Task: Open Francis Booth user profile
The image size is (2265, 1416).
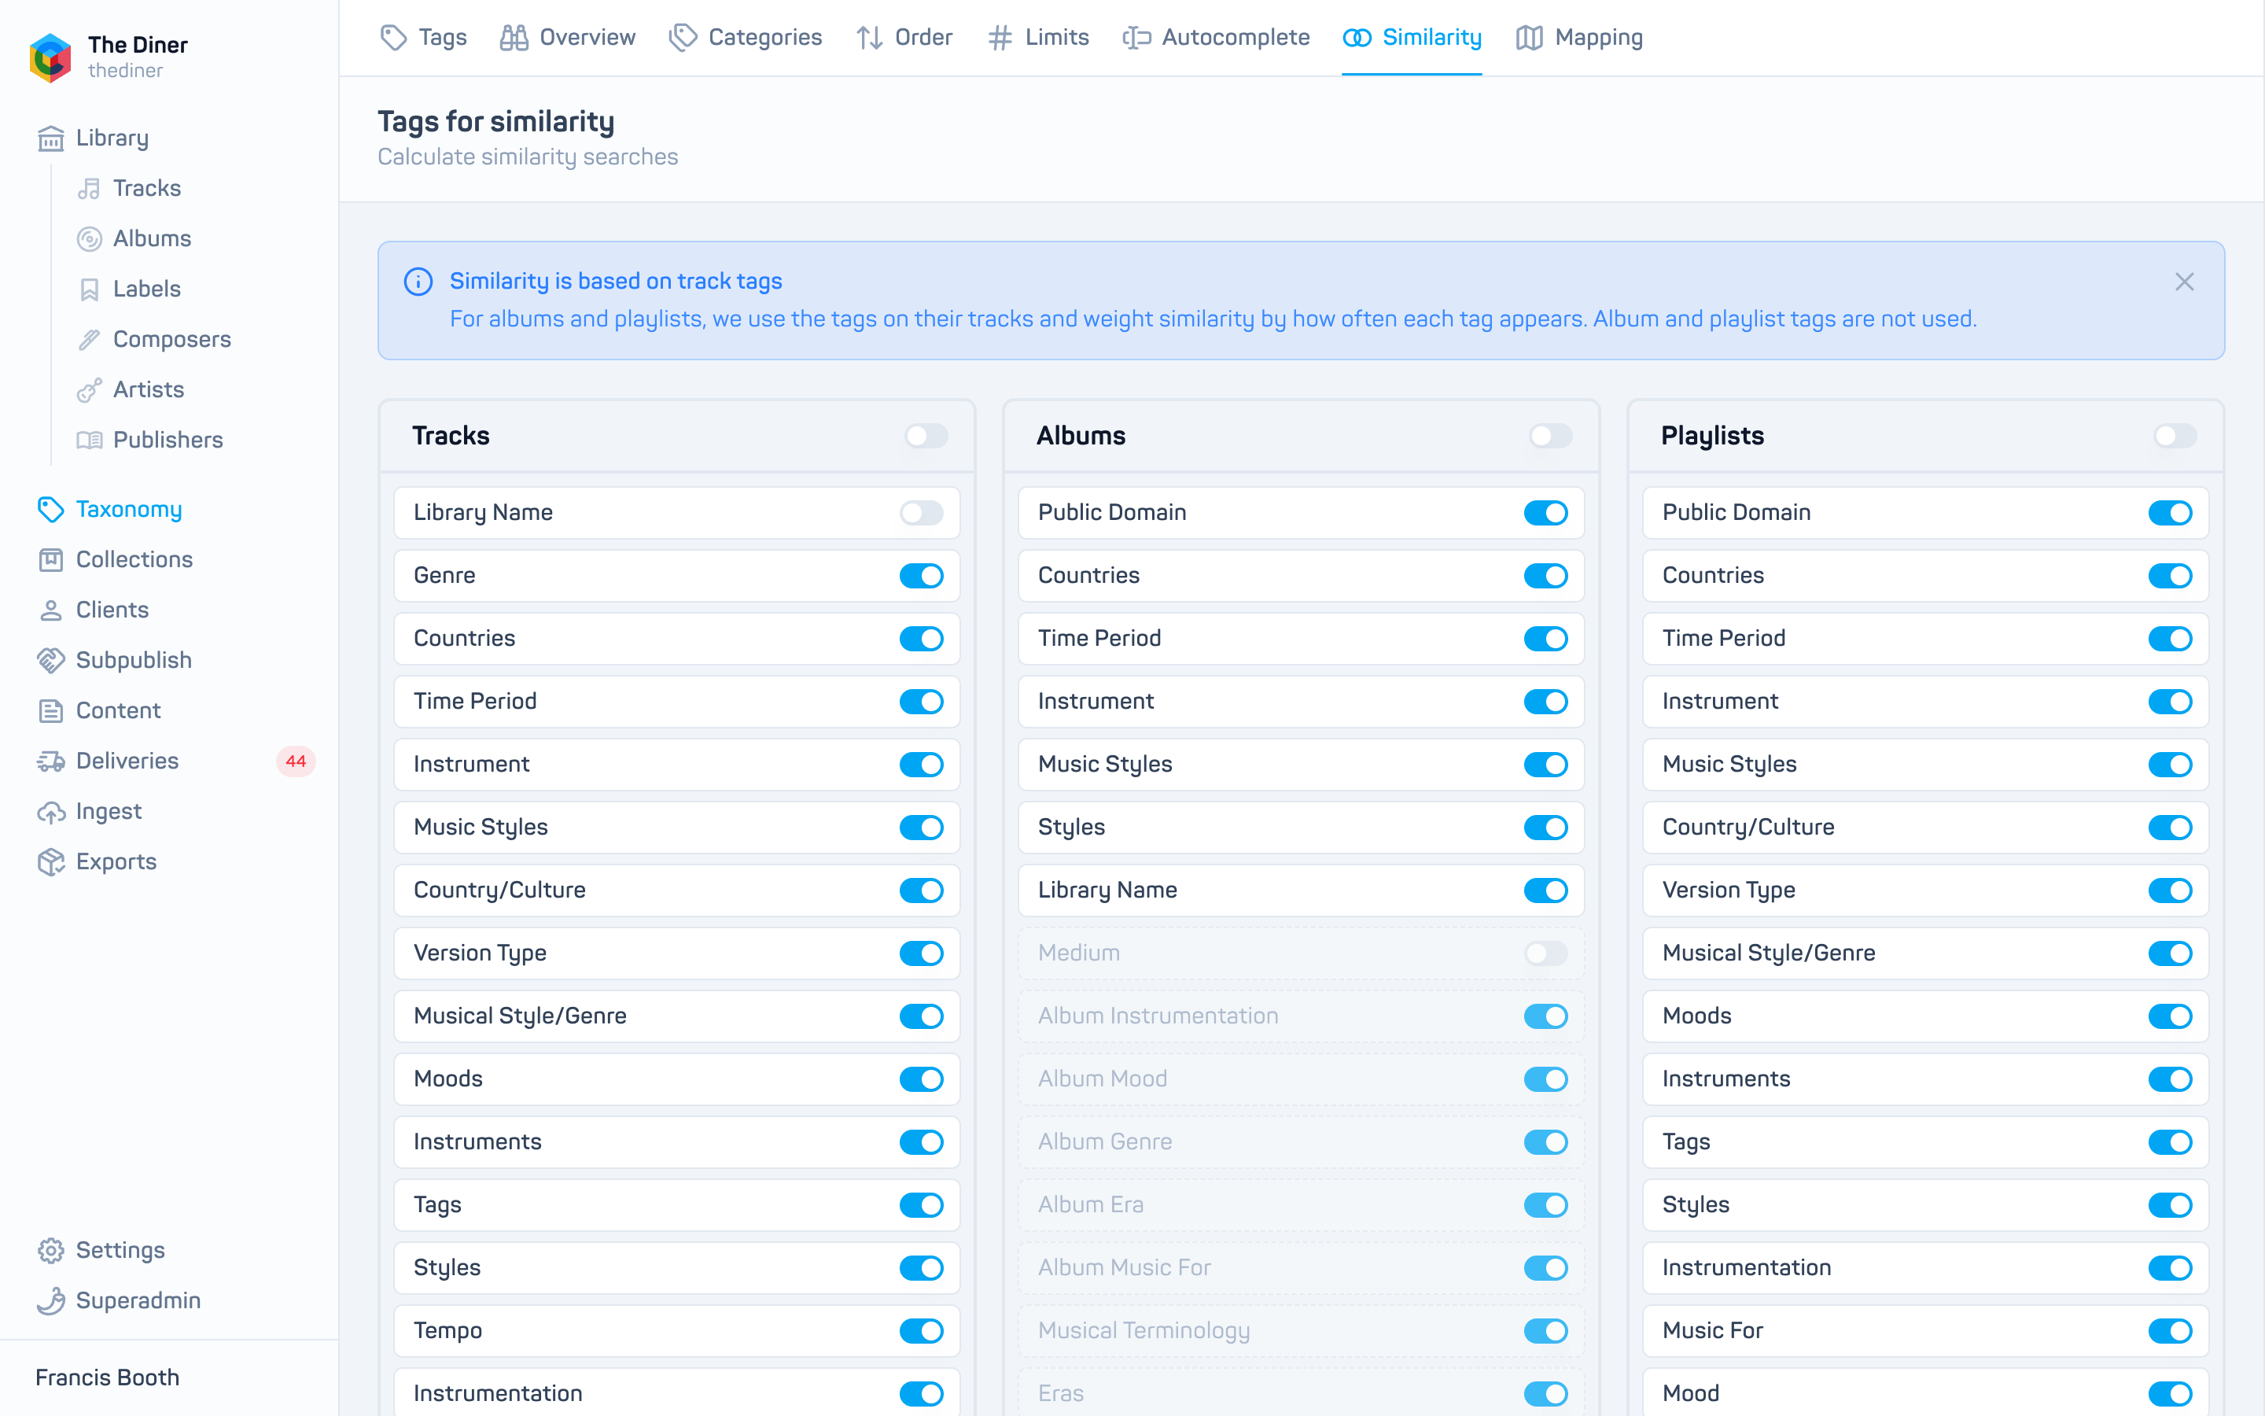Action: click(108, 1377)
